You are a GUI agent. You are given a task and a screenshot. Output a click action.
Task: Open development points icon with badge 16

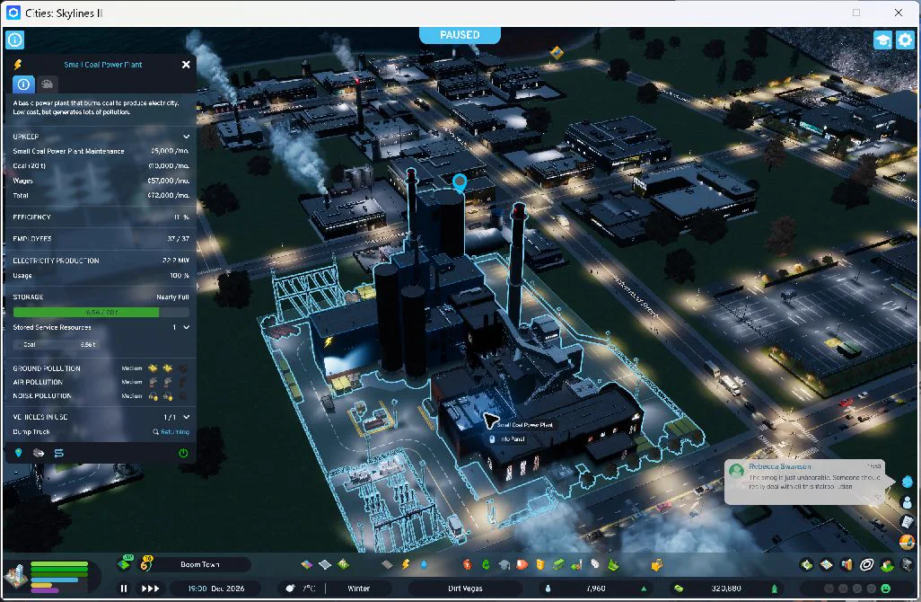(x=145, y=563)
